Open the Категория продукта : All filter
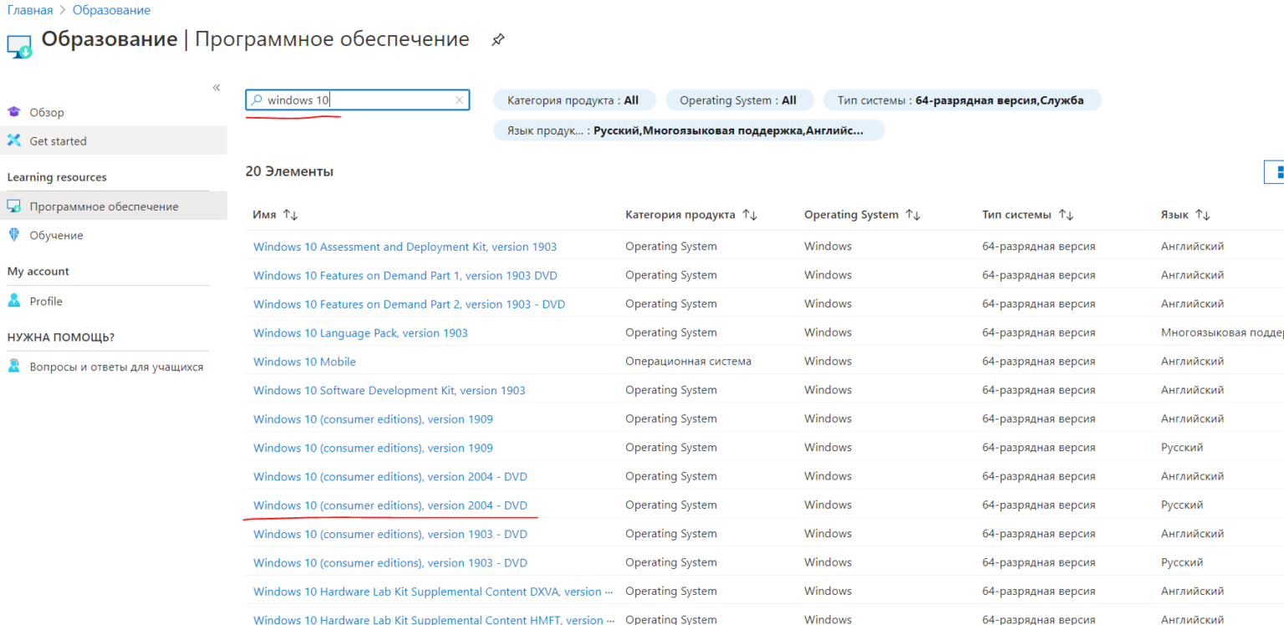The image size is (1284, 625). pos(574,100)
